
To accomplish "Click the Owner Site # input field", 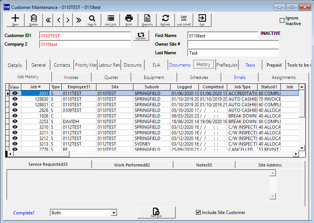I will [x=233, y=44].
